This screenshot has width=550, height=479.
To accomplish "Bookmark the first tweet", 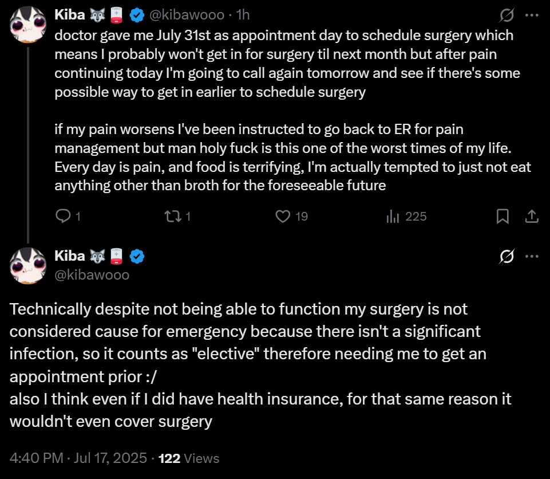I will tap(502, 216).
